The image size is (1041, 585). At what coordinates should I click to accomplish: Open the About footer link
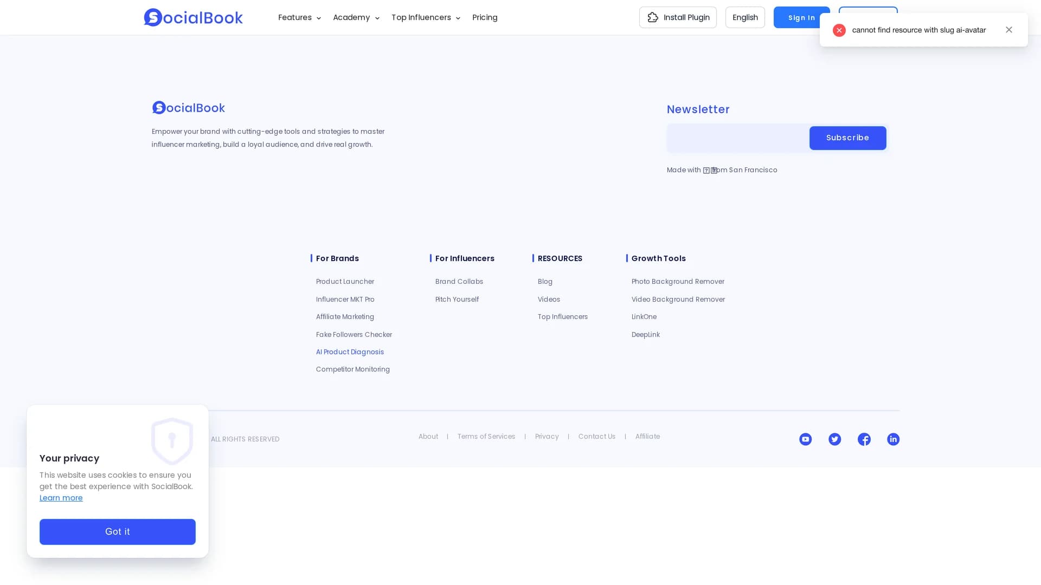[x=428, y=437]
